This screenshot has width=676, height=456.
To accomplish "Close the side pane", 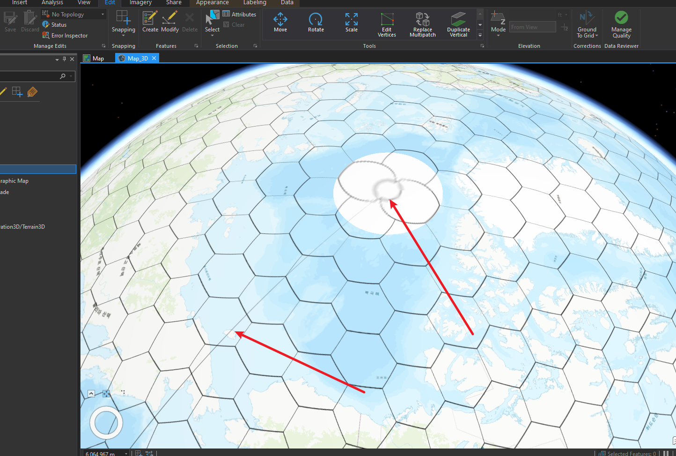I will click(72, 59).
